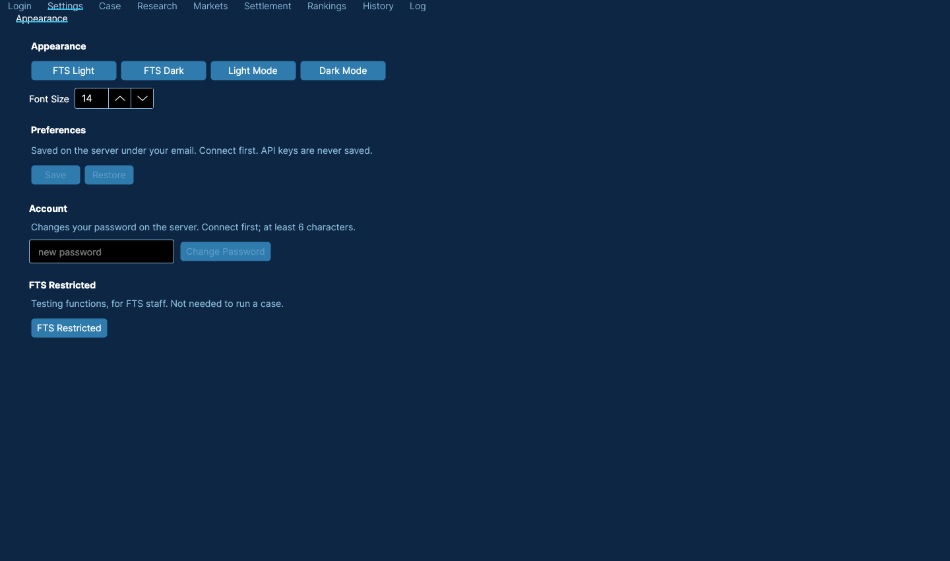Click the font size value field
Image resolution: width=950 pixels, height=561 pixels.
coord(92,98)
